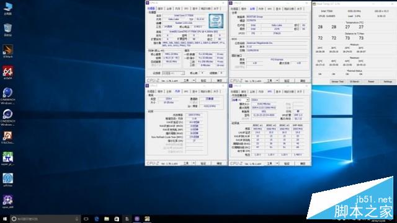This screenshot has width=397, height=223.
Task: Switch to CPU tab in memory window
Action: point(151,92)
